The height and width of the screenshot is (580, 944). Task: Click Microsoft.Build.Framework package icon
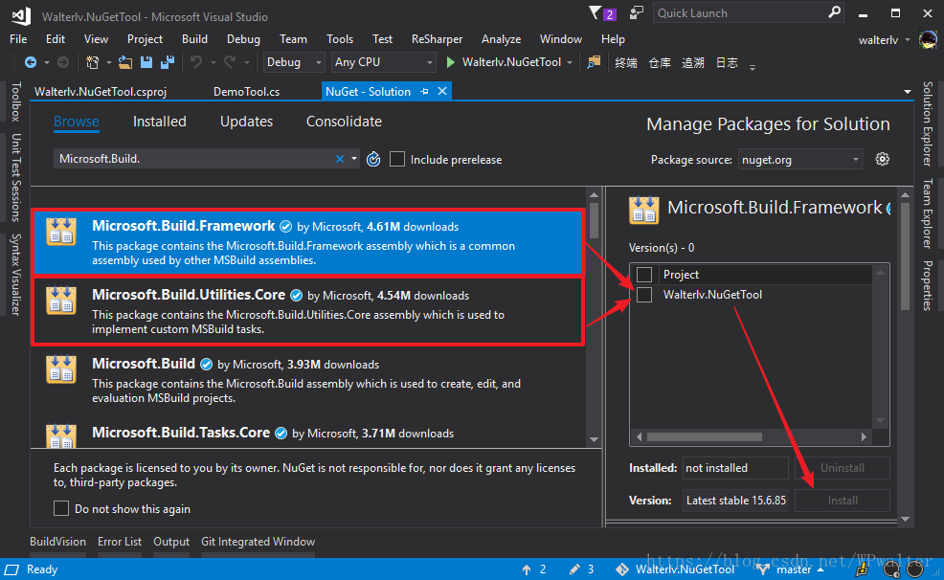(61, 231)
